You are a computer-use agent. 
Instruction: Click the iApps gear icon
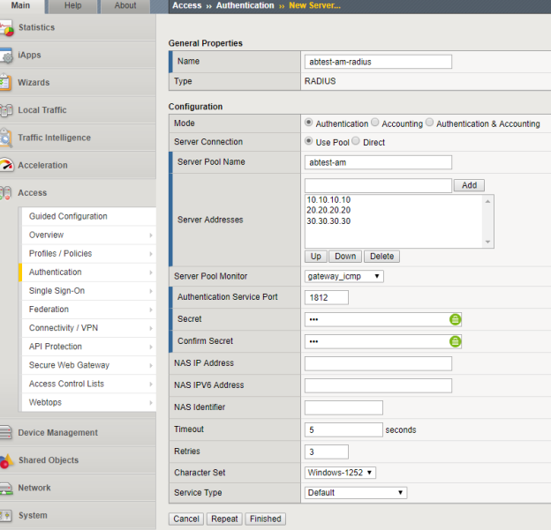(x=6, y=56)
